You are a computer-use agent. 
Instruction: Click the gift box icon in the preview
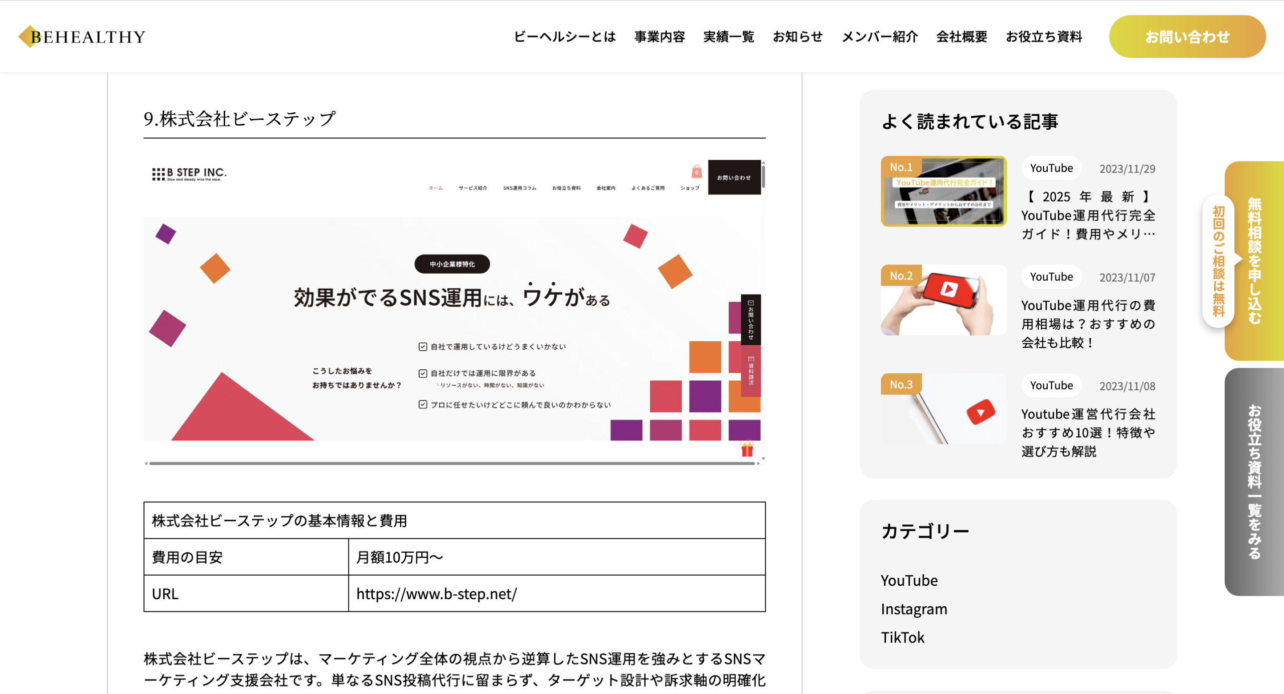pyautogui.click(x=747, y=449)
